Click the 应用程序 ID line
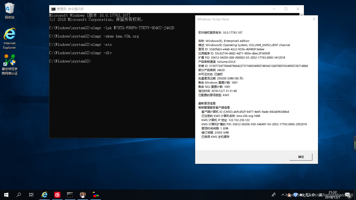The image size is (356, 200). coord(234,53)
